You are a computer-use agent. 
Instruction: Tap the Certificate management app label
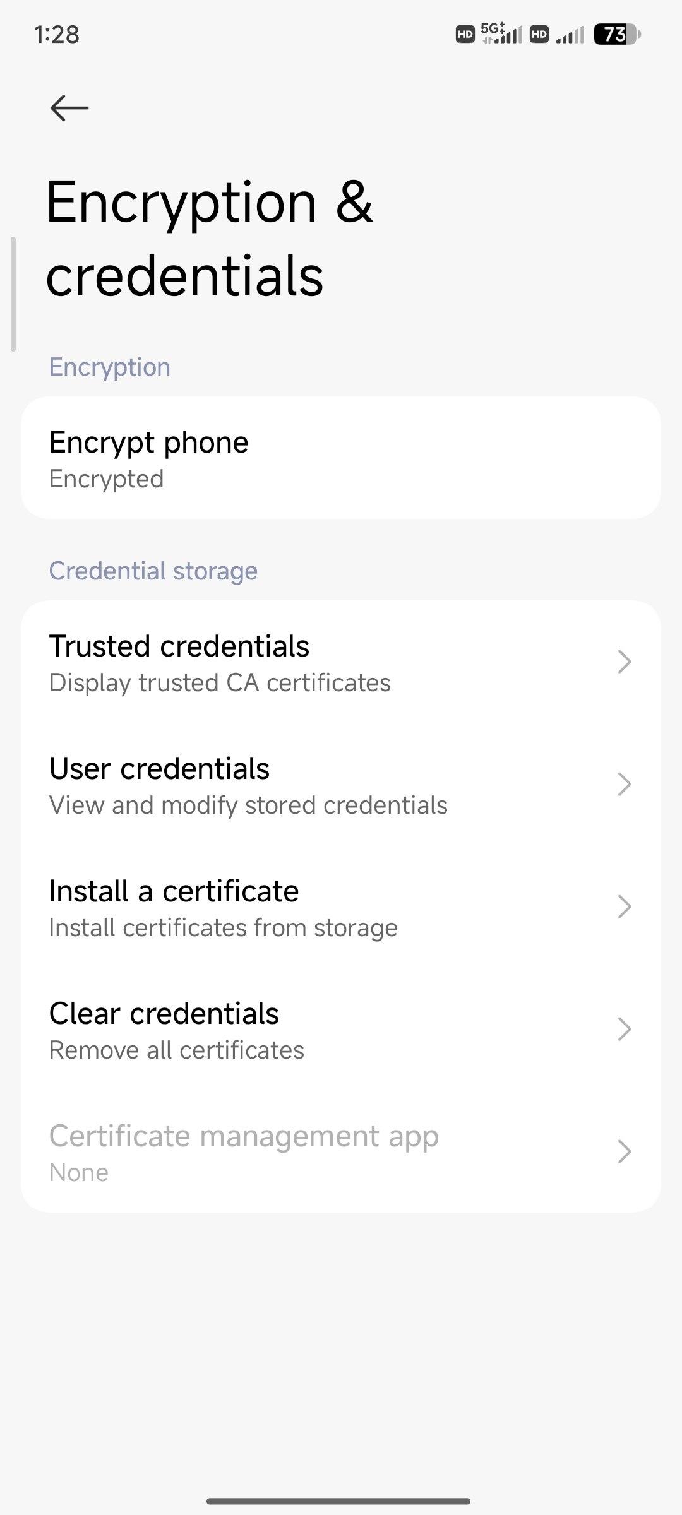[x=244, y=1137]
